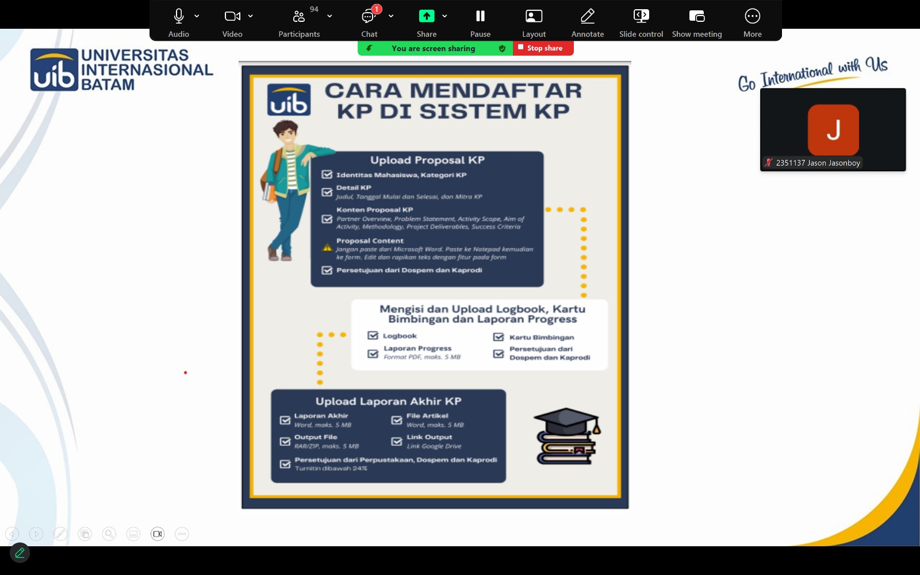Toggle the Video camera button
Viewport: 920px width, 575px height.
[232, 16]
